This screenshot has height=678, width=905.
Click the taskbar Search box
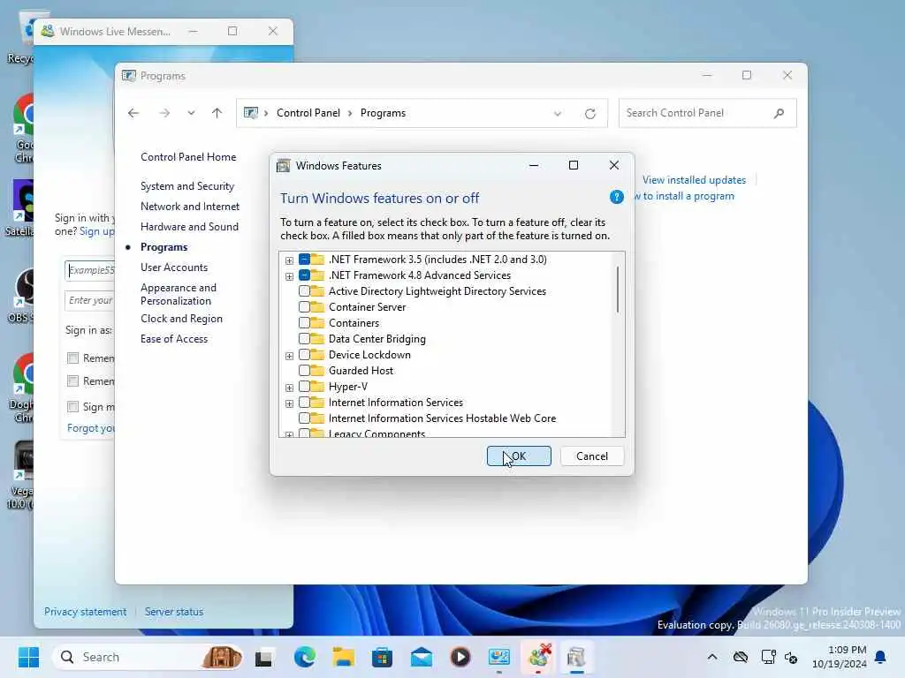coord(148,657)
